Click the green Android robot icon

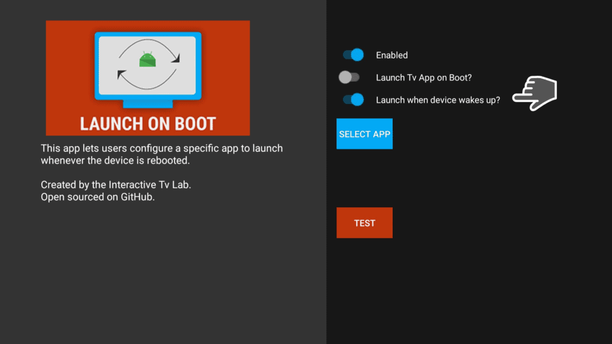click(x=147, y=60)
